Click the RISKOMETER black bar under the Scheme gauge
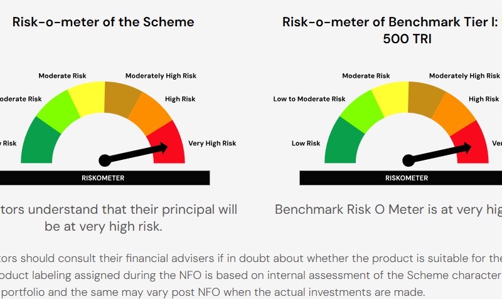502x299 pixels. tap(103, 178)
